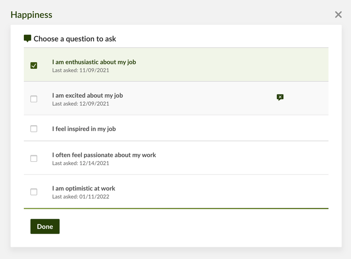Select the "I am excited about my job" text
351x259 pixels.
coord(88,95)
